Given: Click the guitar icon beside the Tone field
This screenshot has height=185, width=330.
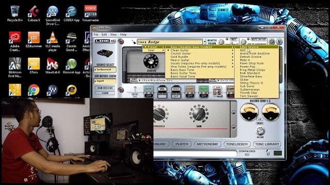Looking at the screenshot, I should (134, 42).
